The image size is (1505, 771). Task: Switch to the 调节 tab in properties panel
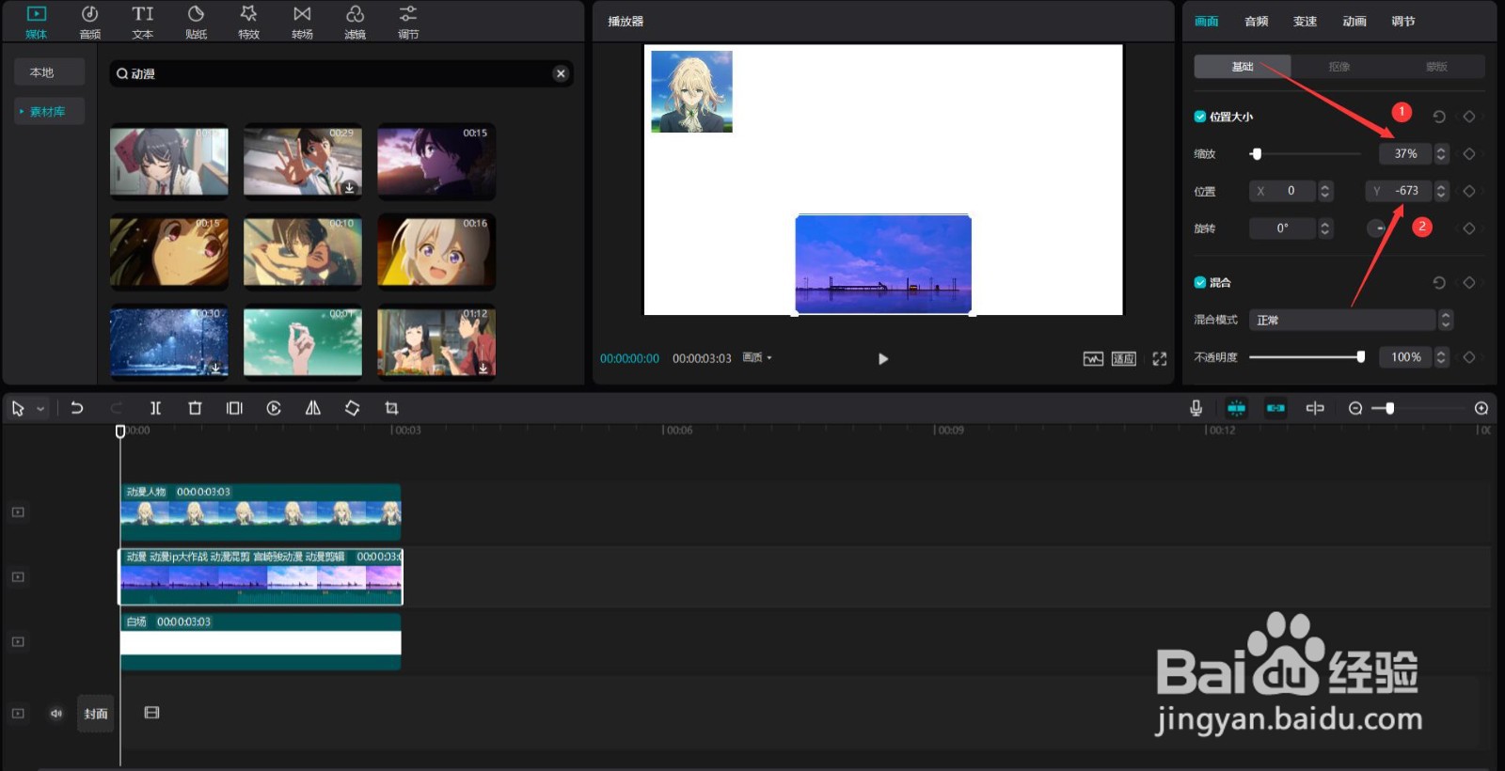pyautogui.click(x=1402, y=21)
